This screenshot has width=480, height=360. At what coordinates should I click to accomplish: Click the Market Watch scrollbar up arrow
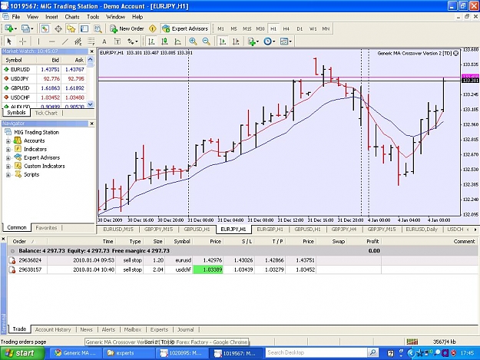[91, 59]
